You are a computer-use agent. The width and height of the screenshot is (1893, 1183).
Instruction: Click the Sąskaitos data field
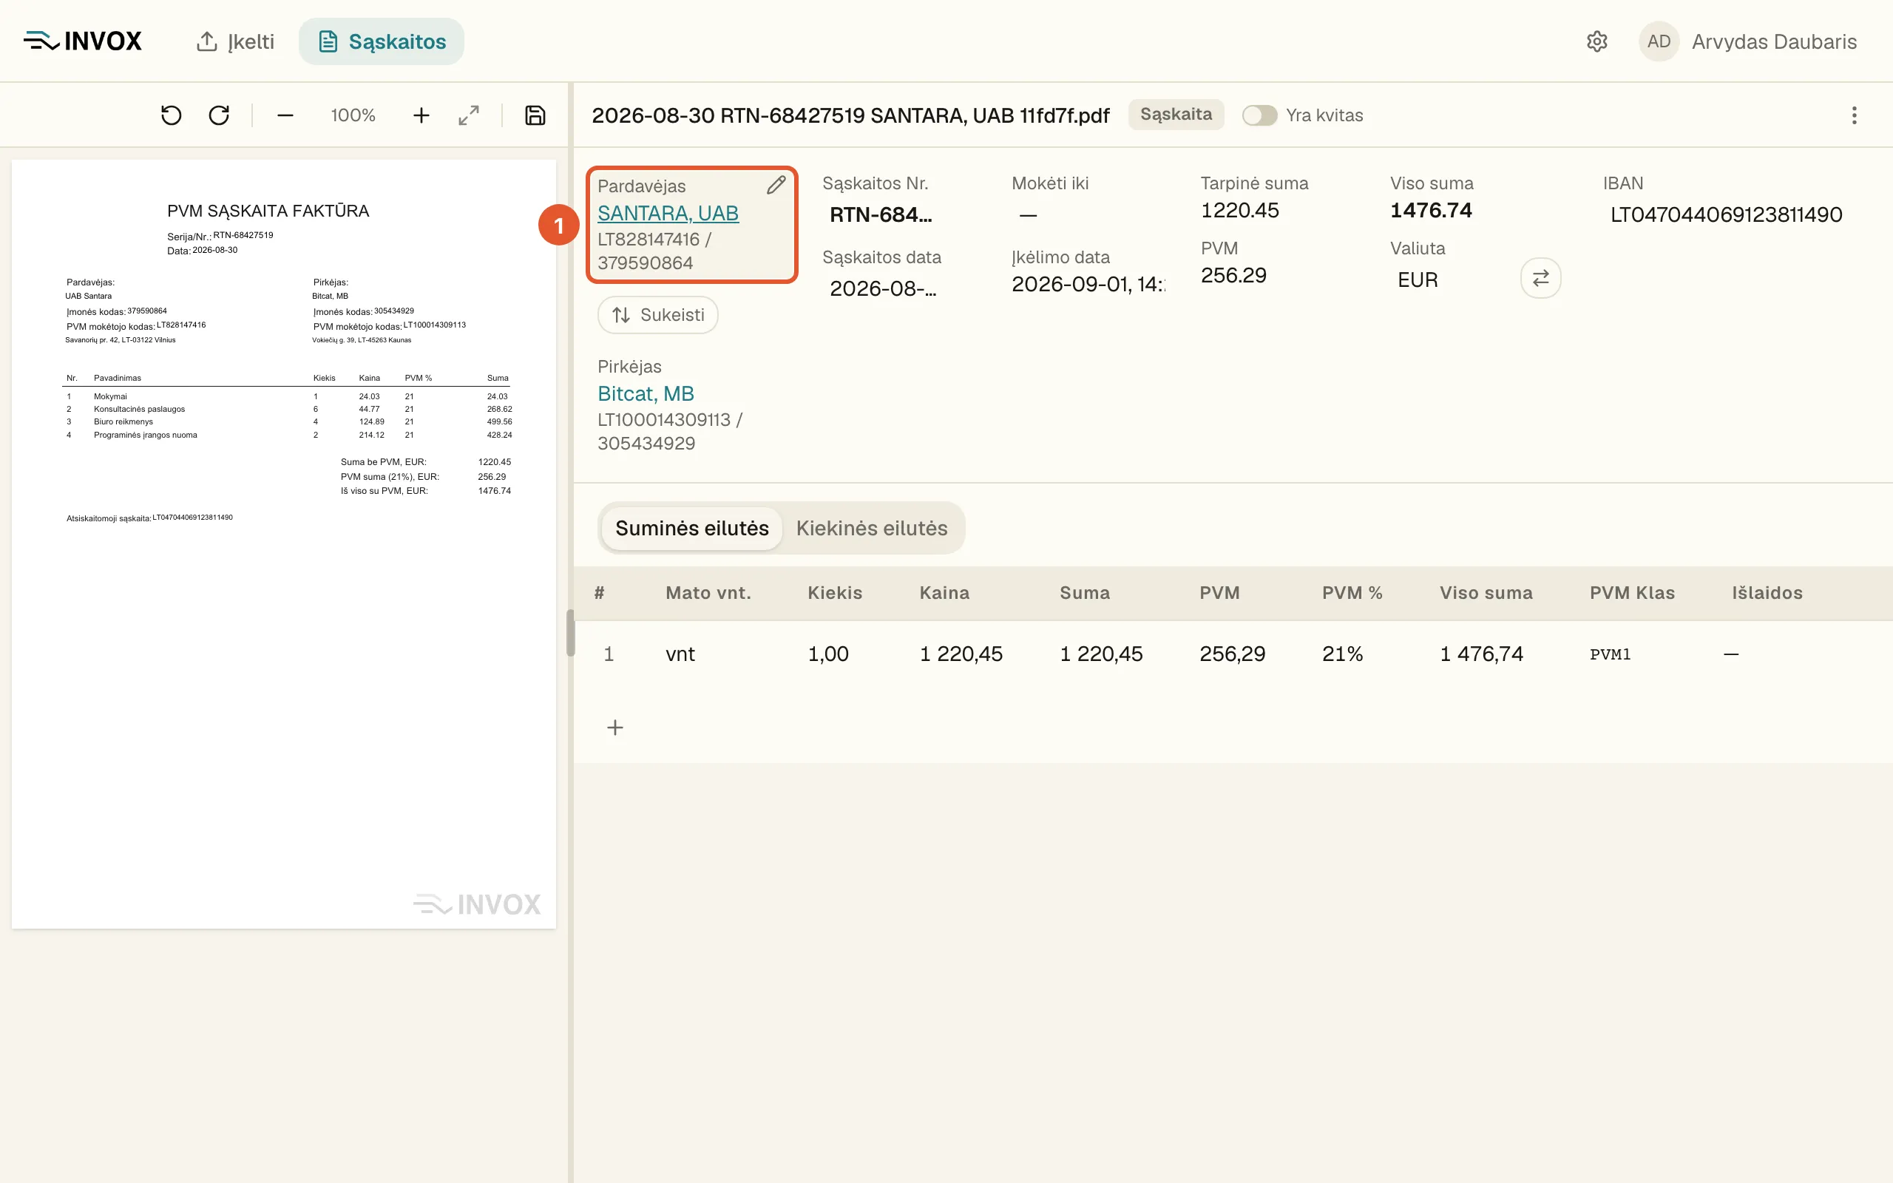[x=883, y=288]
